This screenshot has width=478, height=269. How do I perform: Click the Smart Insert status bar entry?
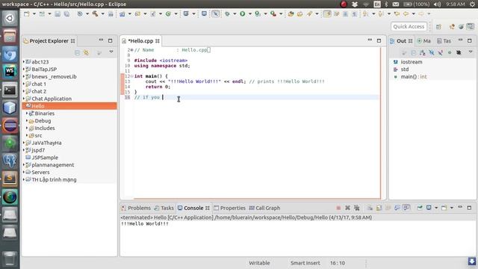click(305, 263)
